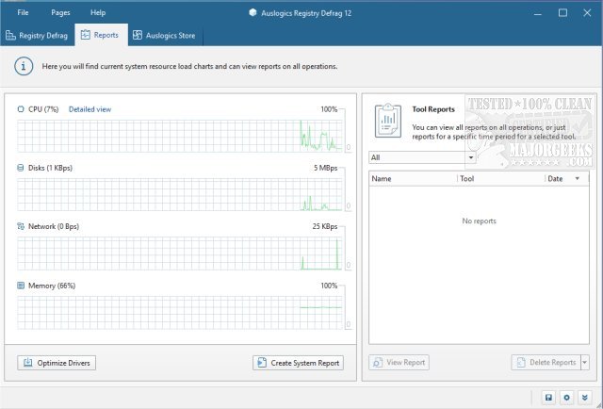Click the CPU (7%) label

[x=43, y=109]
